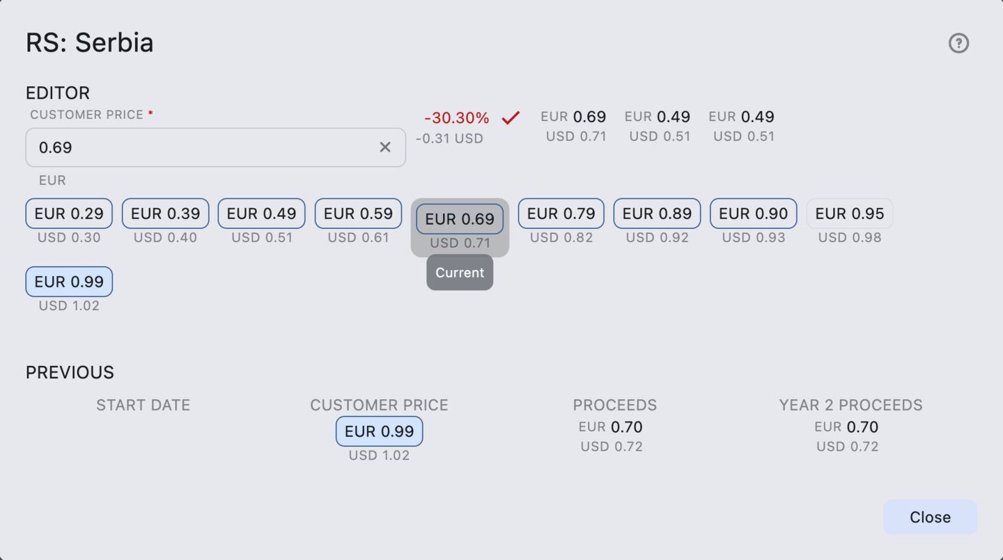Image resolution: width=1003 pixels, height=560 pixels.
Task: Click the RS: Serbia dialog title
Action: (89, 42)
